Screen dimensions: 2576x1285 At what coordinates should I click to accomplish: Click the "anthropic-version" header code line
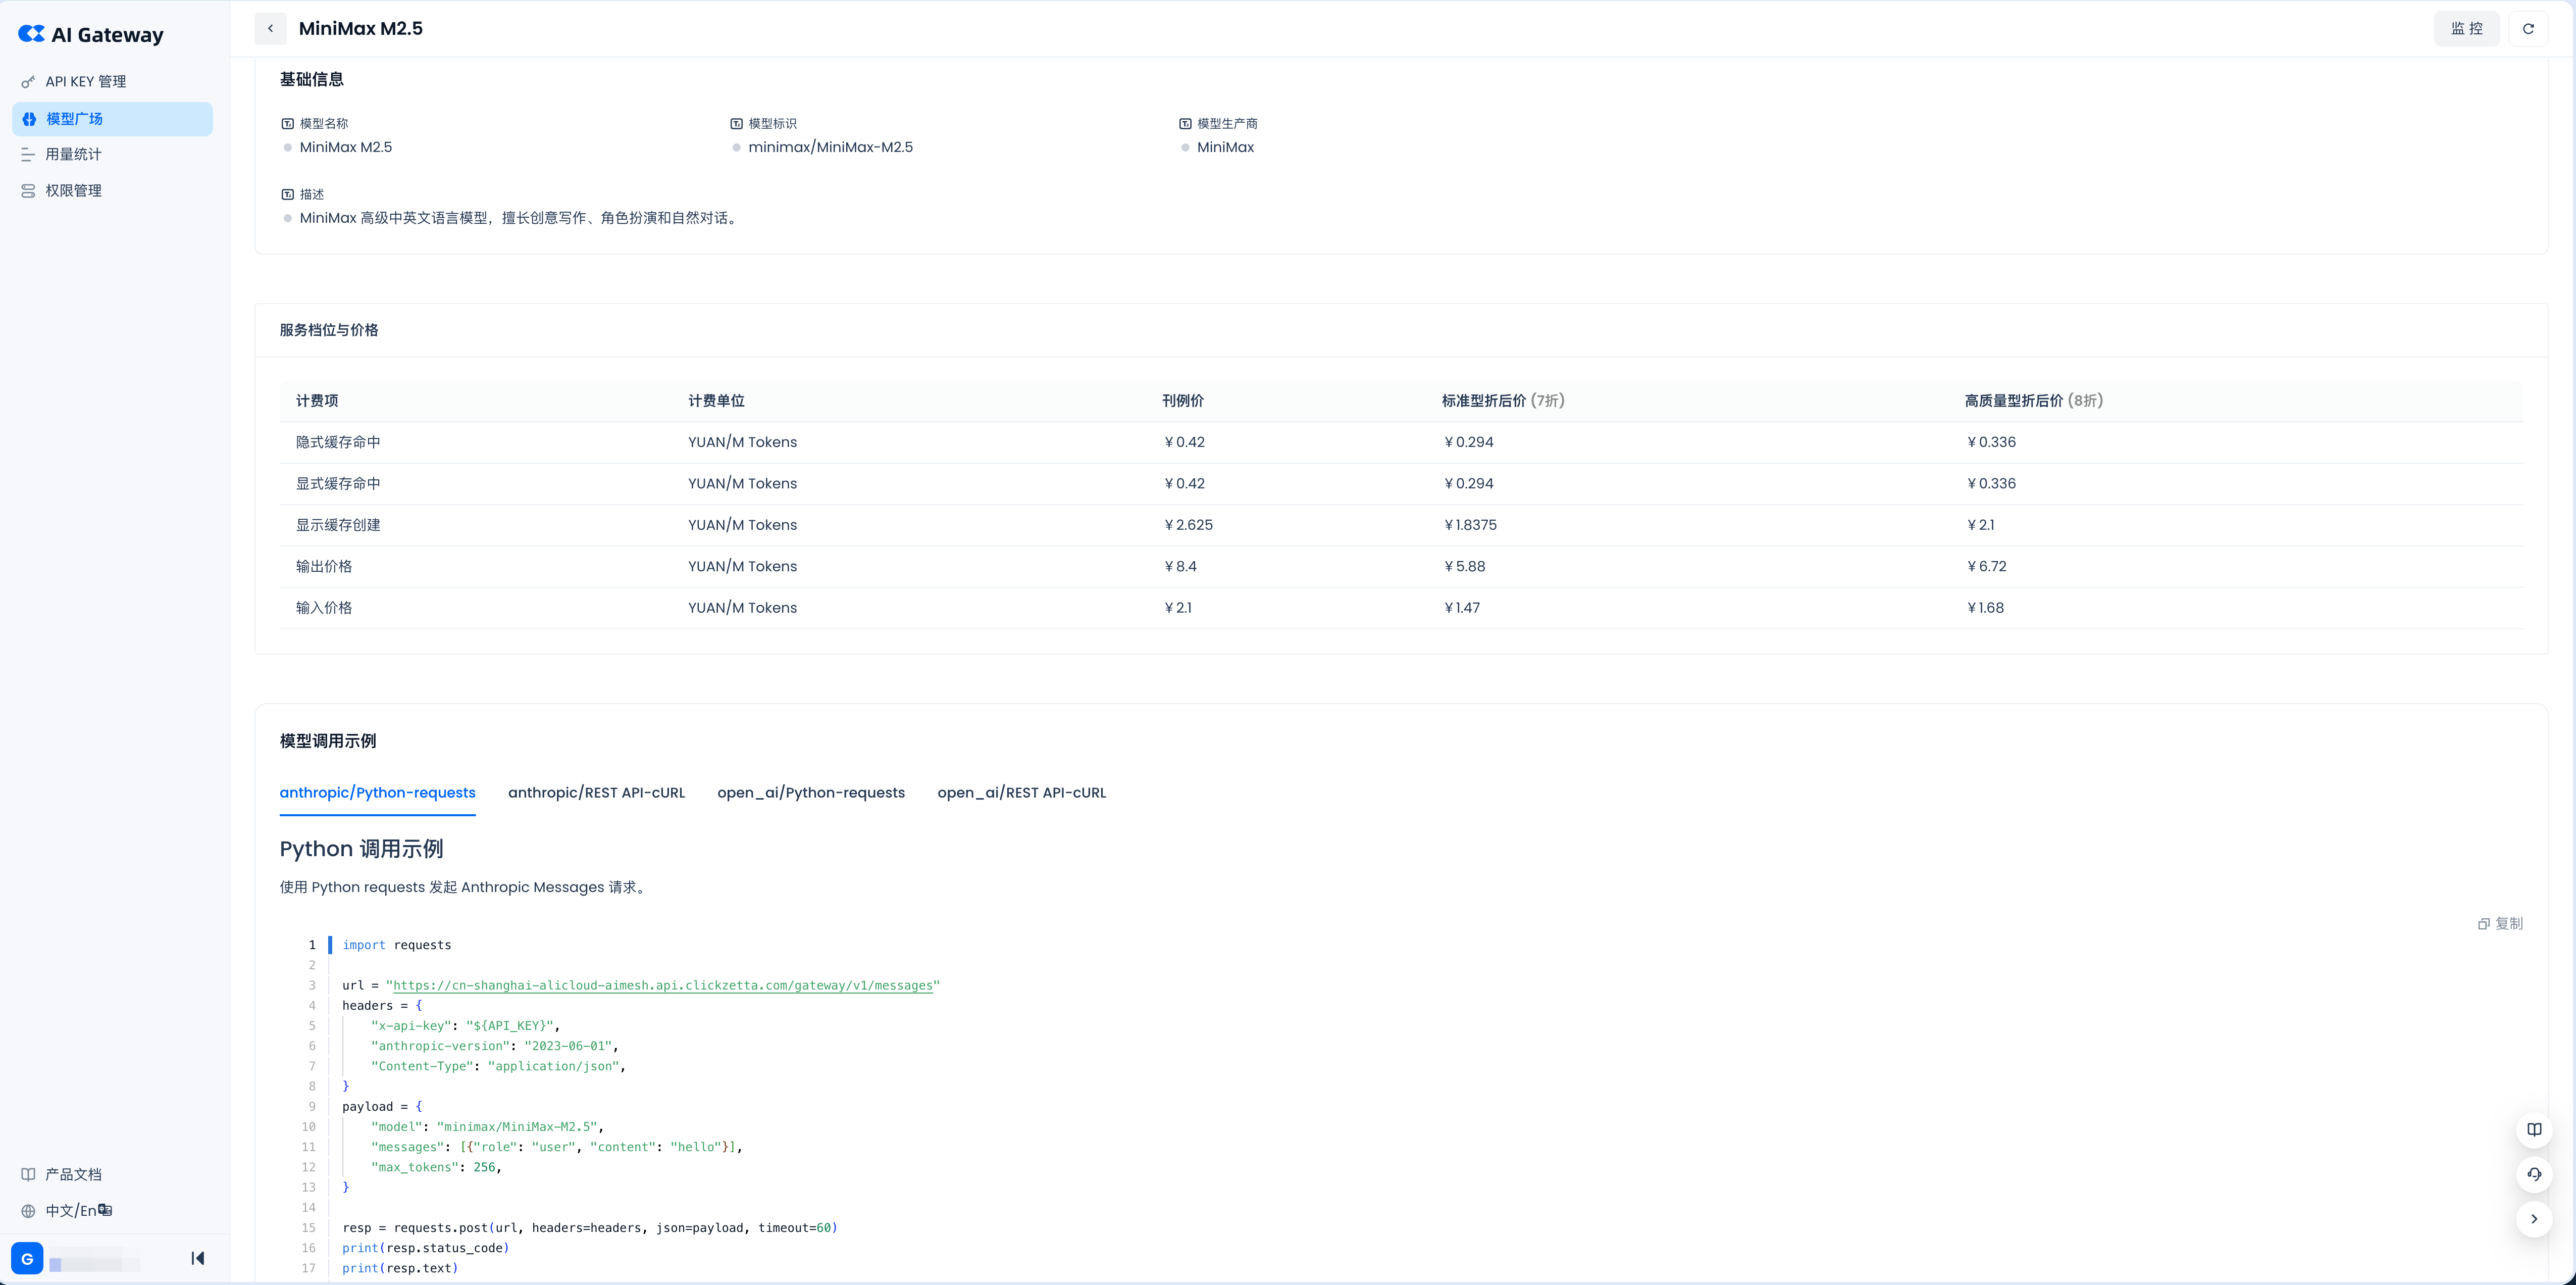[x=495, y=1047]
